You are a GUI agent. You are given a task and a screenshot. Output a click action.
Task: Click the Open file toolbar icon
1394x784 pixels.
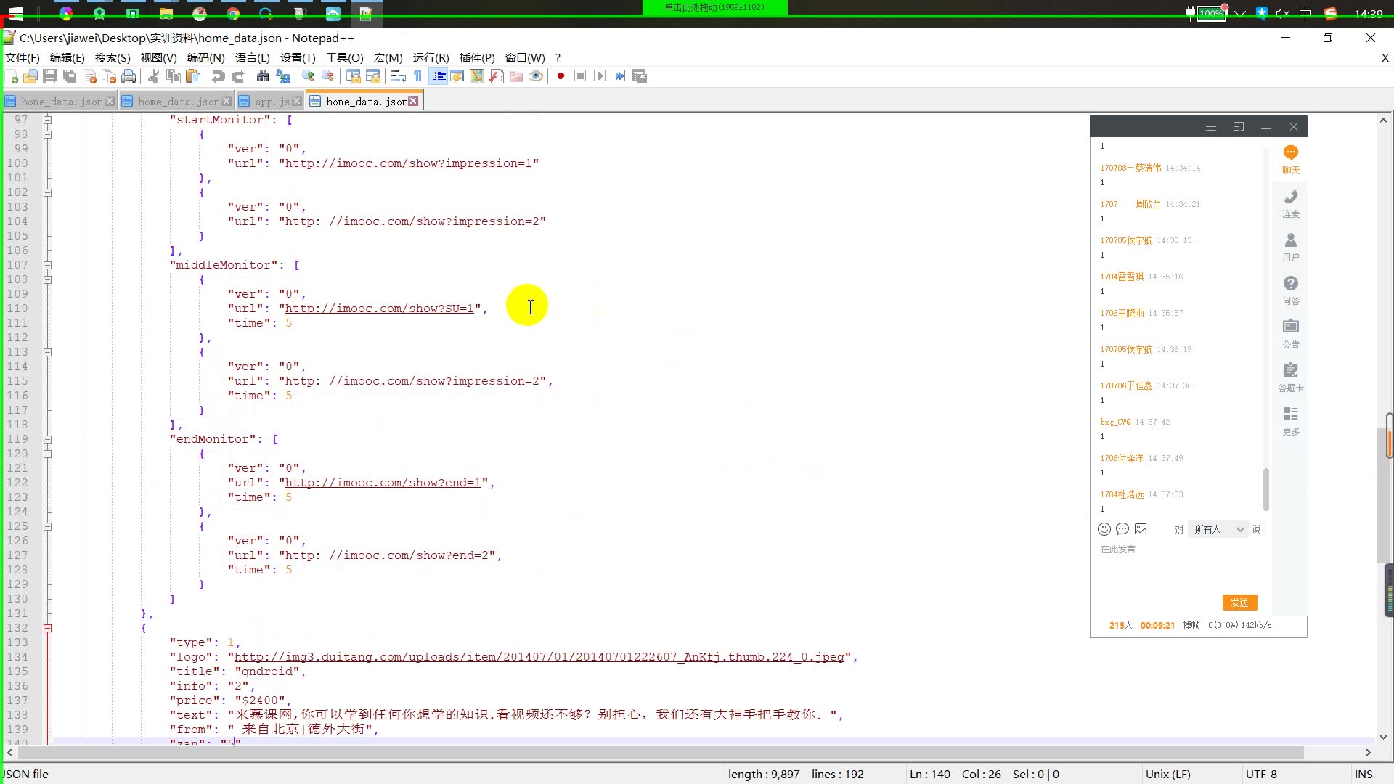30,76
